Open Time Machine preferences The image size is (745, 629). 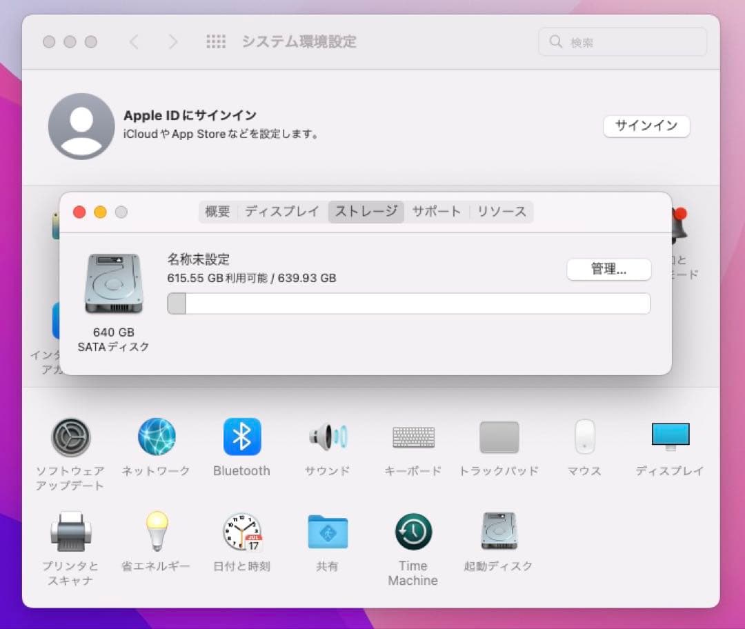[413, 532]
